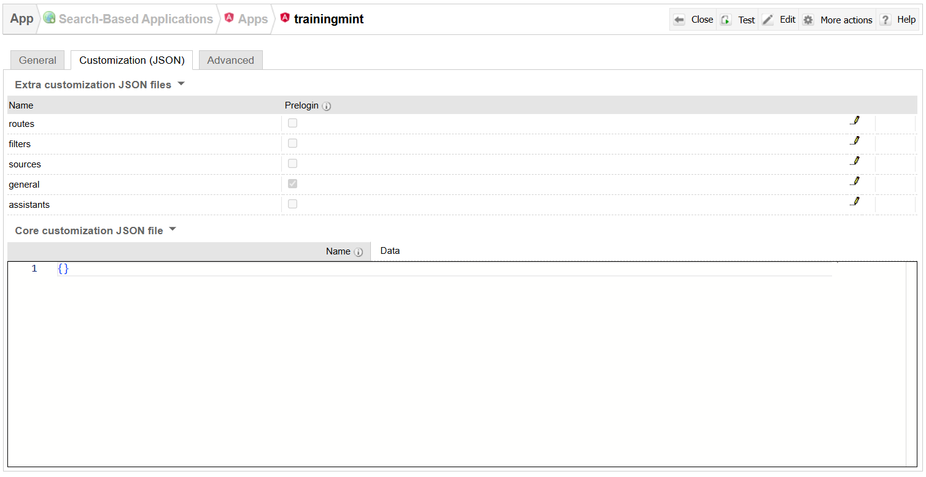The width and height of the screenshot is (926, 477).
Task: Click Extra customization JSON files heading
Action: point(93,85)
